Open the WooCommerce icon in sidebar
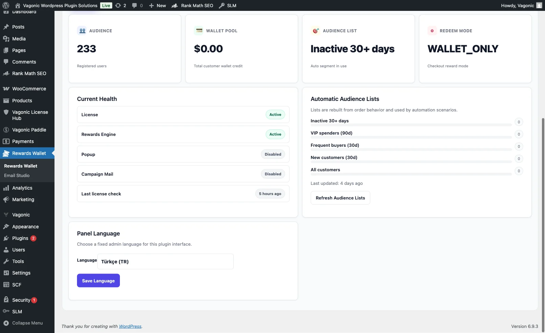545x333 pixels. point(6,89)
